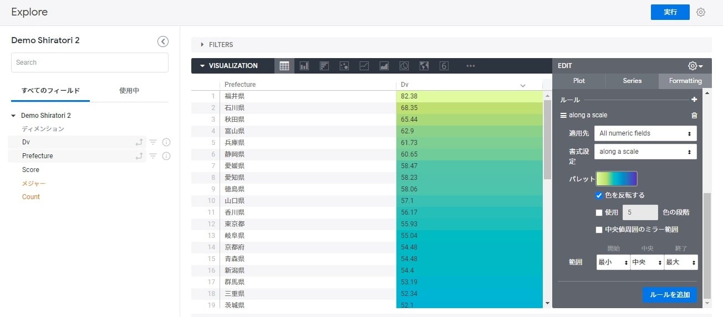Enable 中央値周囲のミラー範囲 checkbox
The image size is (723, 317).
(x=599, y=230)
